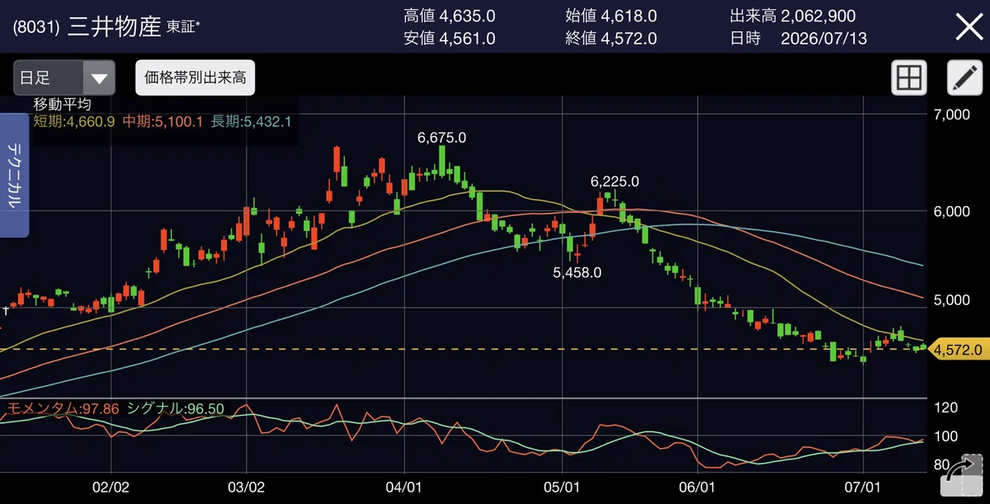Select the 6,675.0 high price label
The image size is (990, 504).
tap(442, 138)
